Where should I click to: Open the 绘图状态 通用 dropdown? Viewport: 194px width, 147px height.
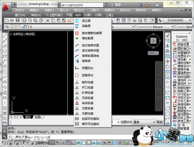click(x=153, y=122)
